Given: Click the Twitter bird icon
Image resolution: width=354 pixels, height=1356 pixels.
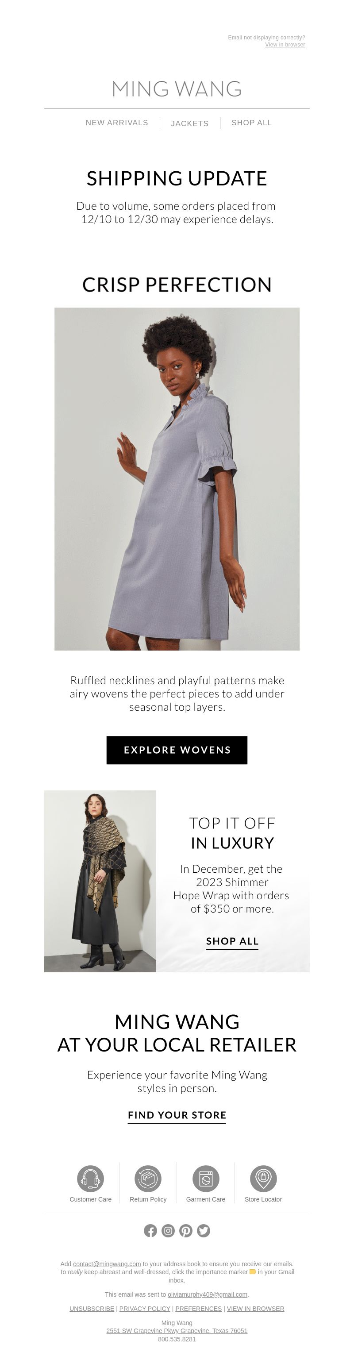Looking at the screenshot, I should tap(204, 1230).
